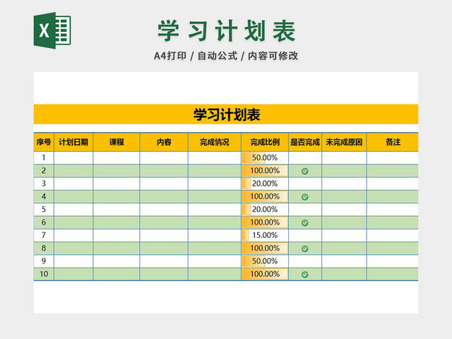Viewport: 452px width, 339px height.
Task: Select sequence number 2 cell
Action: 44,171
